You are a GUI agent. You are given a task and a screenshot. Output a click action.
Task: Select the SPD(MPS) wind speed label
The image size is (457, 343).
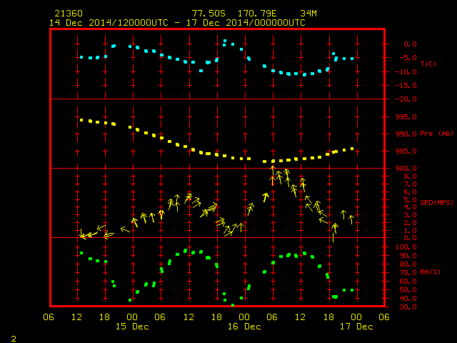click(x=436, y=202)
